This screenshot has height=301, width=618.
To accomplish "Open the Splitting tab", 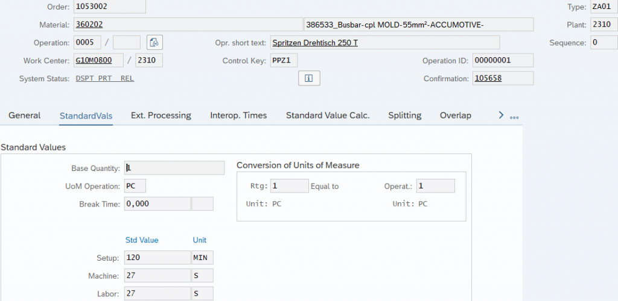I will click(x=404, y=116).
